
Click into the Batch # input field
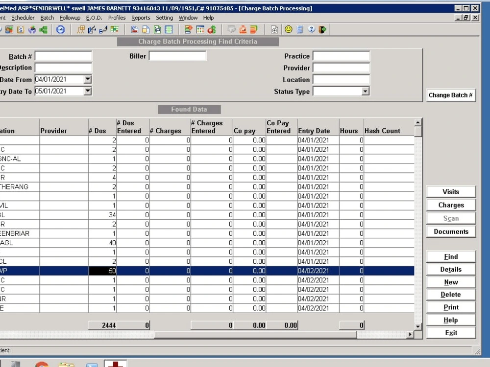point(63,56)
